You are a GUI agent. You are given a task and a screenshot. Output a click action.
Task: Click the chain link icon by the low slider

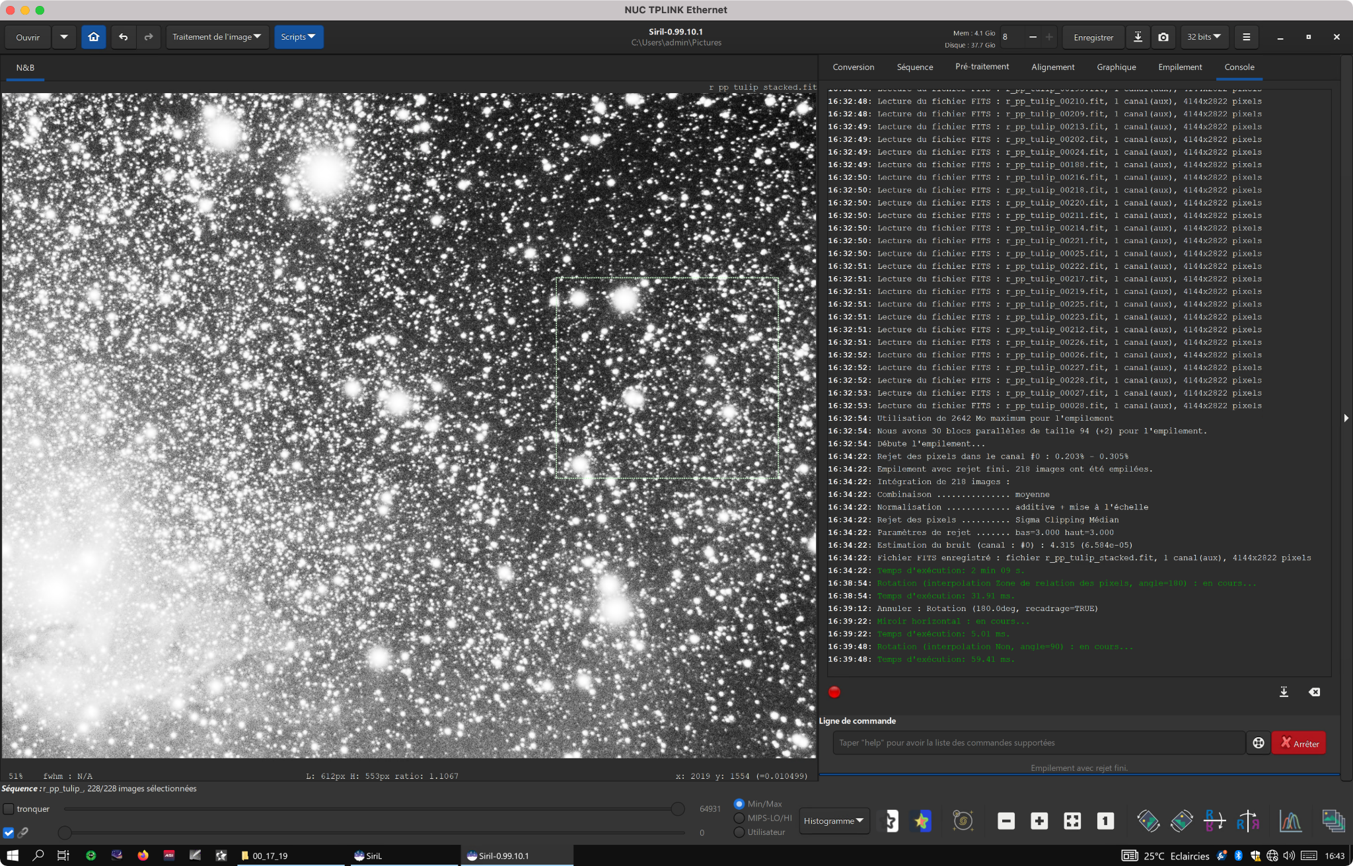(x=23, y=832)
